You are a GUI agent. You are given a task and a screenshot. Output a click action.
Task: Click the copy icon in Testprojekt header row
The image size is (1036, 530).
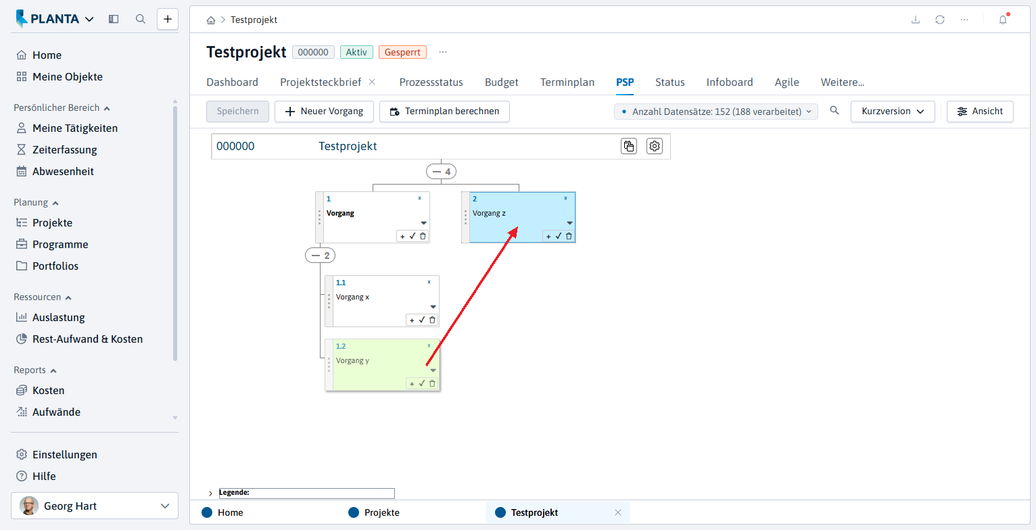(x=629, y=146)
